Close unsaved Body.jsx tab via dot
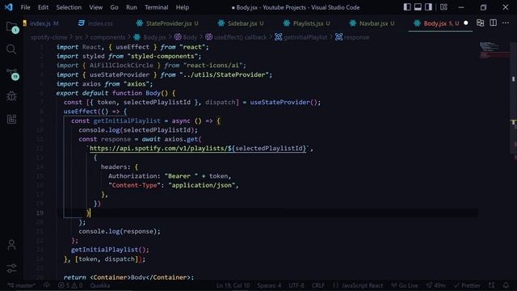Screen dimensions: 517x291 (x=465, y=23)
